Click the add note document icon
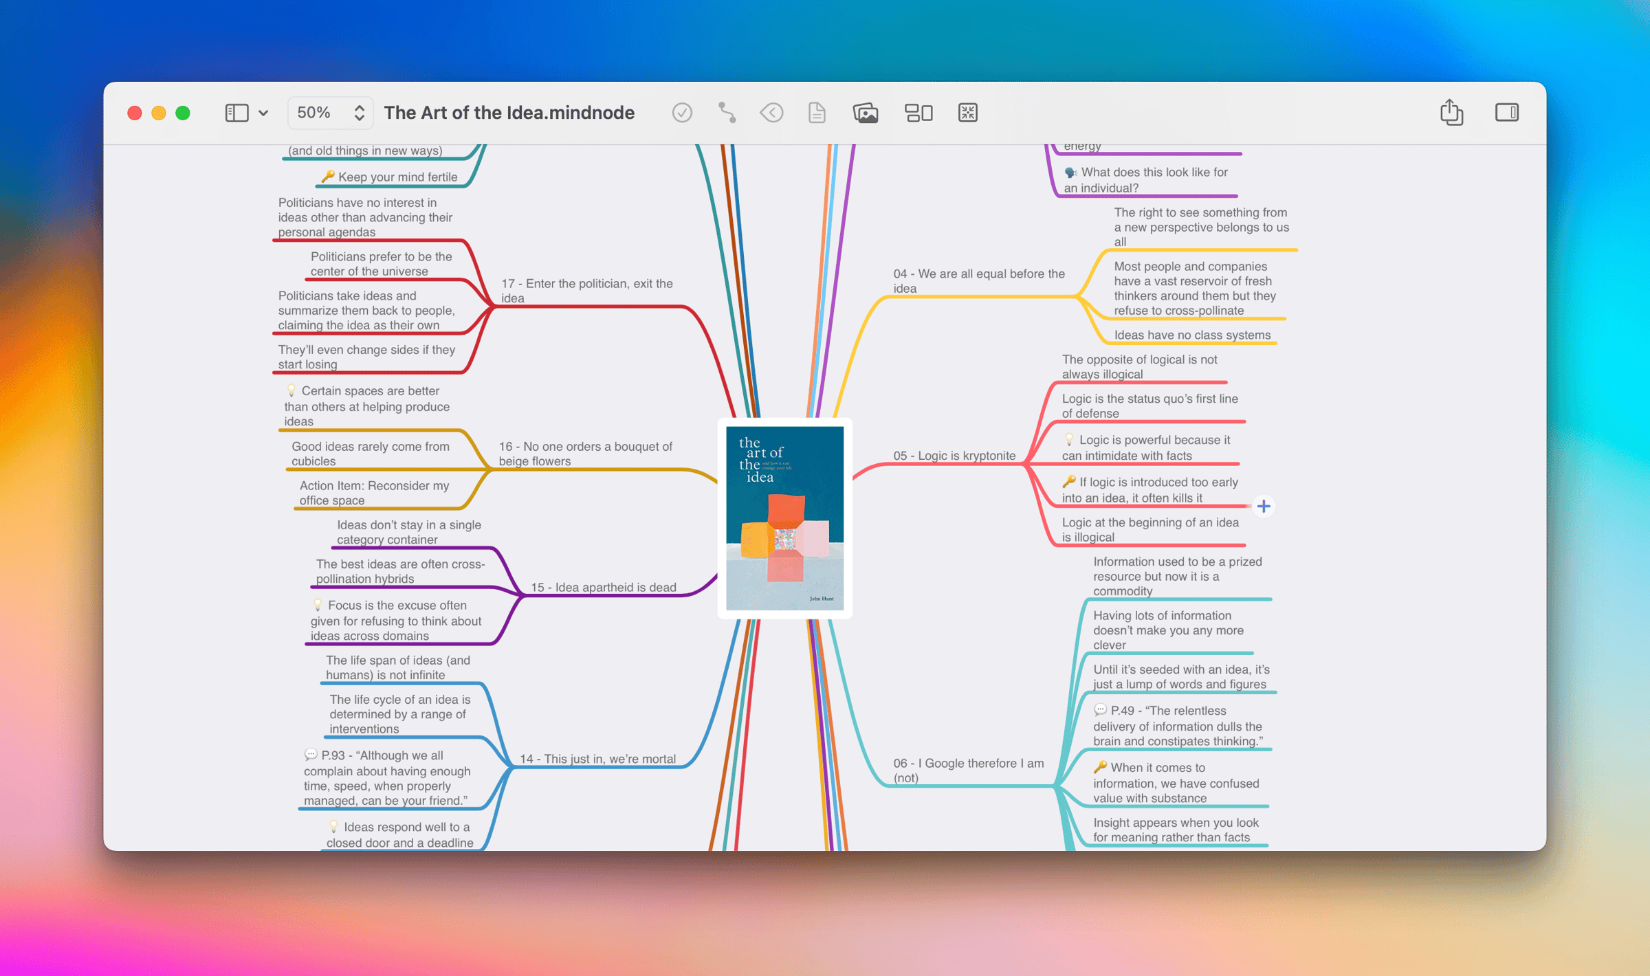The width and height of the screenshot is (1650, 976). [x=817, y=113]
